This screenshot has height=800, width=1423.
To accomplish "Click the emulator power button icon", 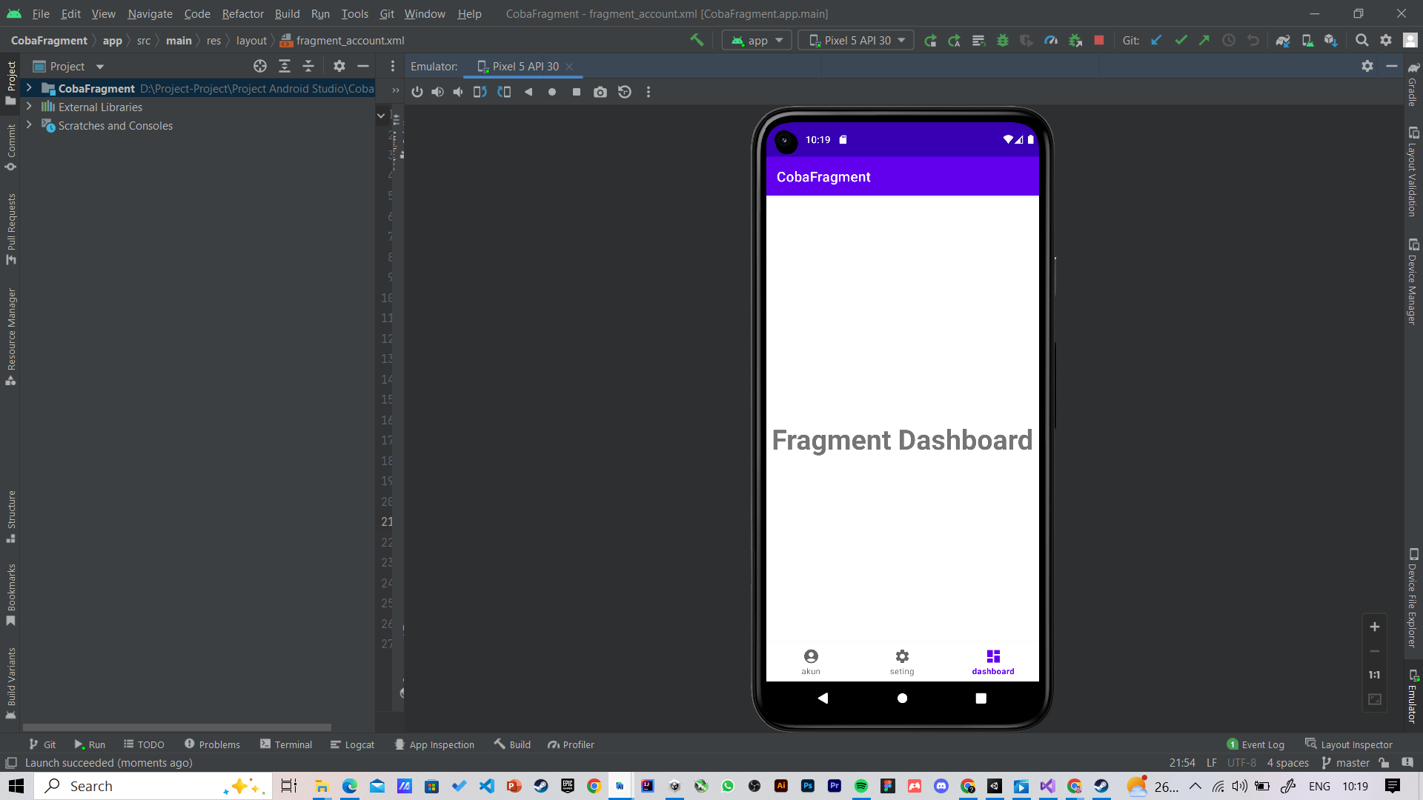I will coord(417,92).
